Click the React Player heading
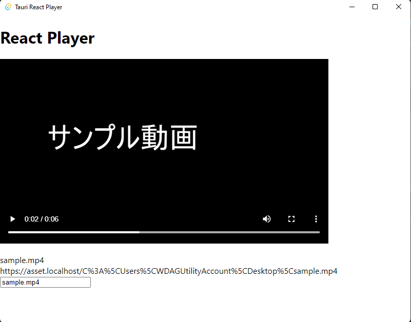411x322 pixels. coord(47,38)
